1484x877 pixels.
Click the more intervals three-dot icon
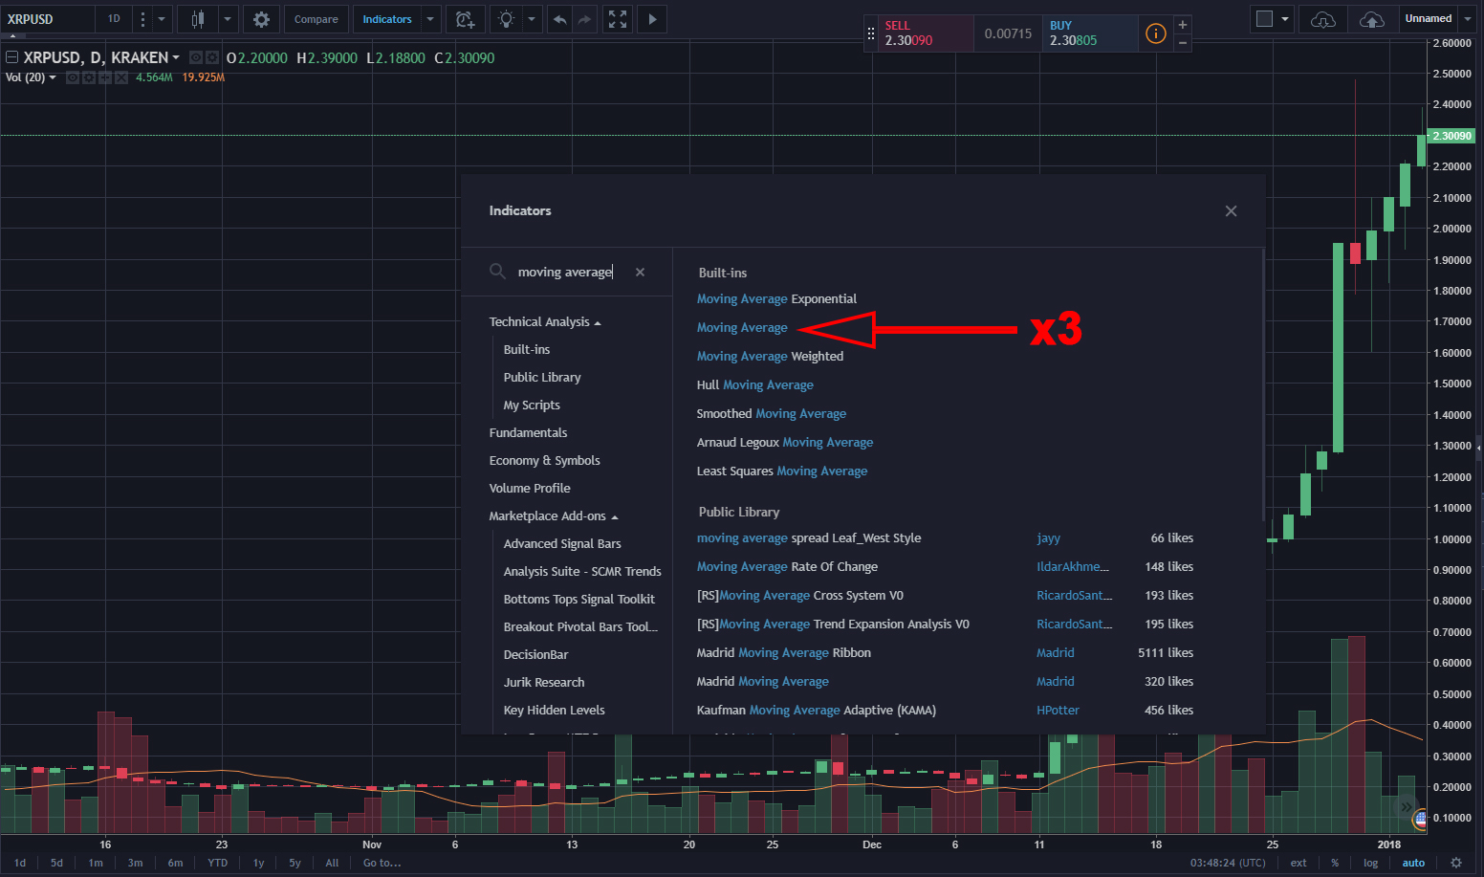click(x=142, y=19)
